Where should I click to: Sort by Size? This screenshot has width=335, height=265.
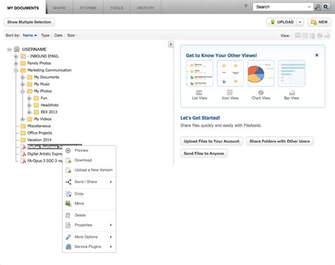[71, 35]
